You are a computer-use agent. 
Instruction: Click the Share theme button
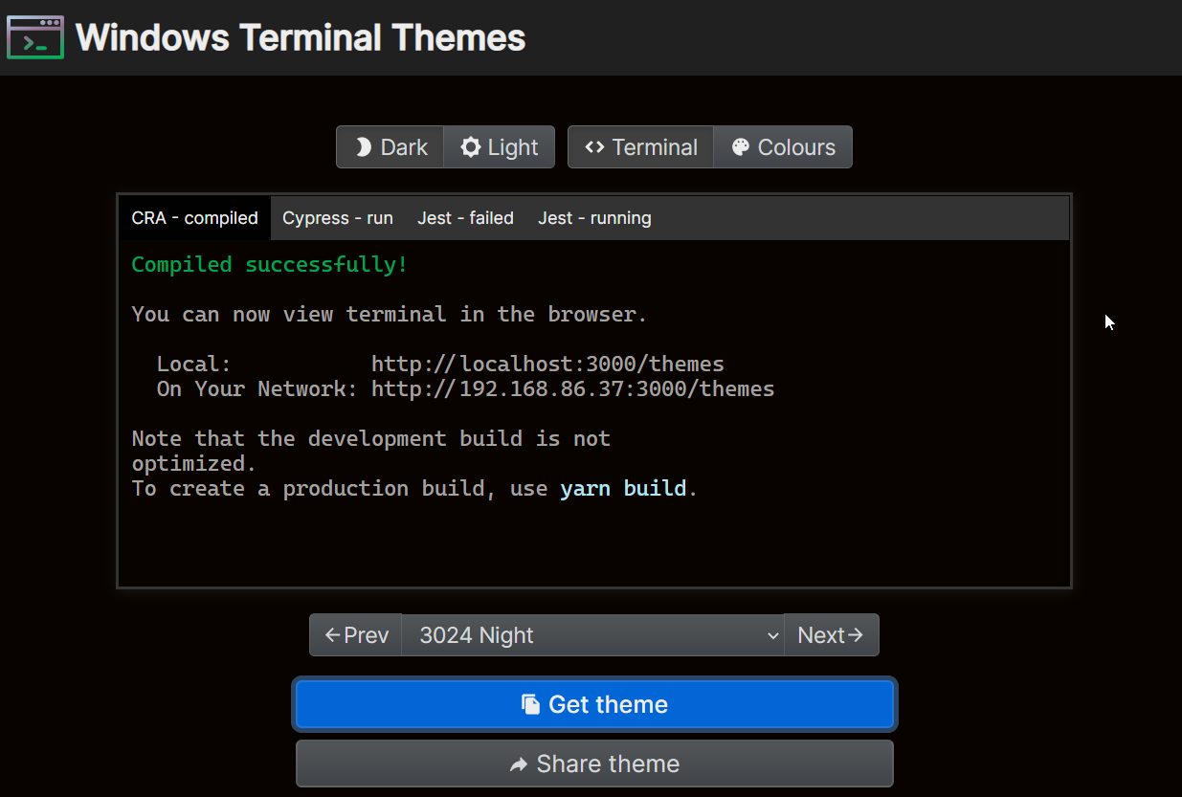tap(594, 764)
